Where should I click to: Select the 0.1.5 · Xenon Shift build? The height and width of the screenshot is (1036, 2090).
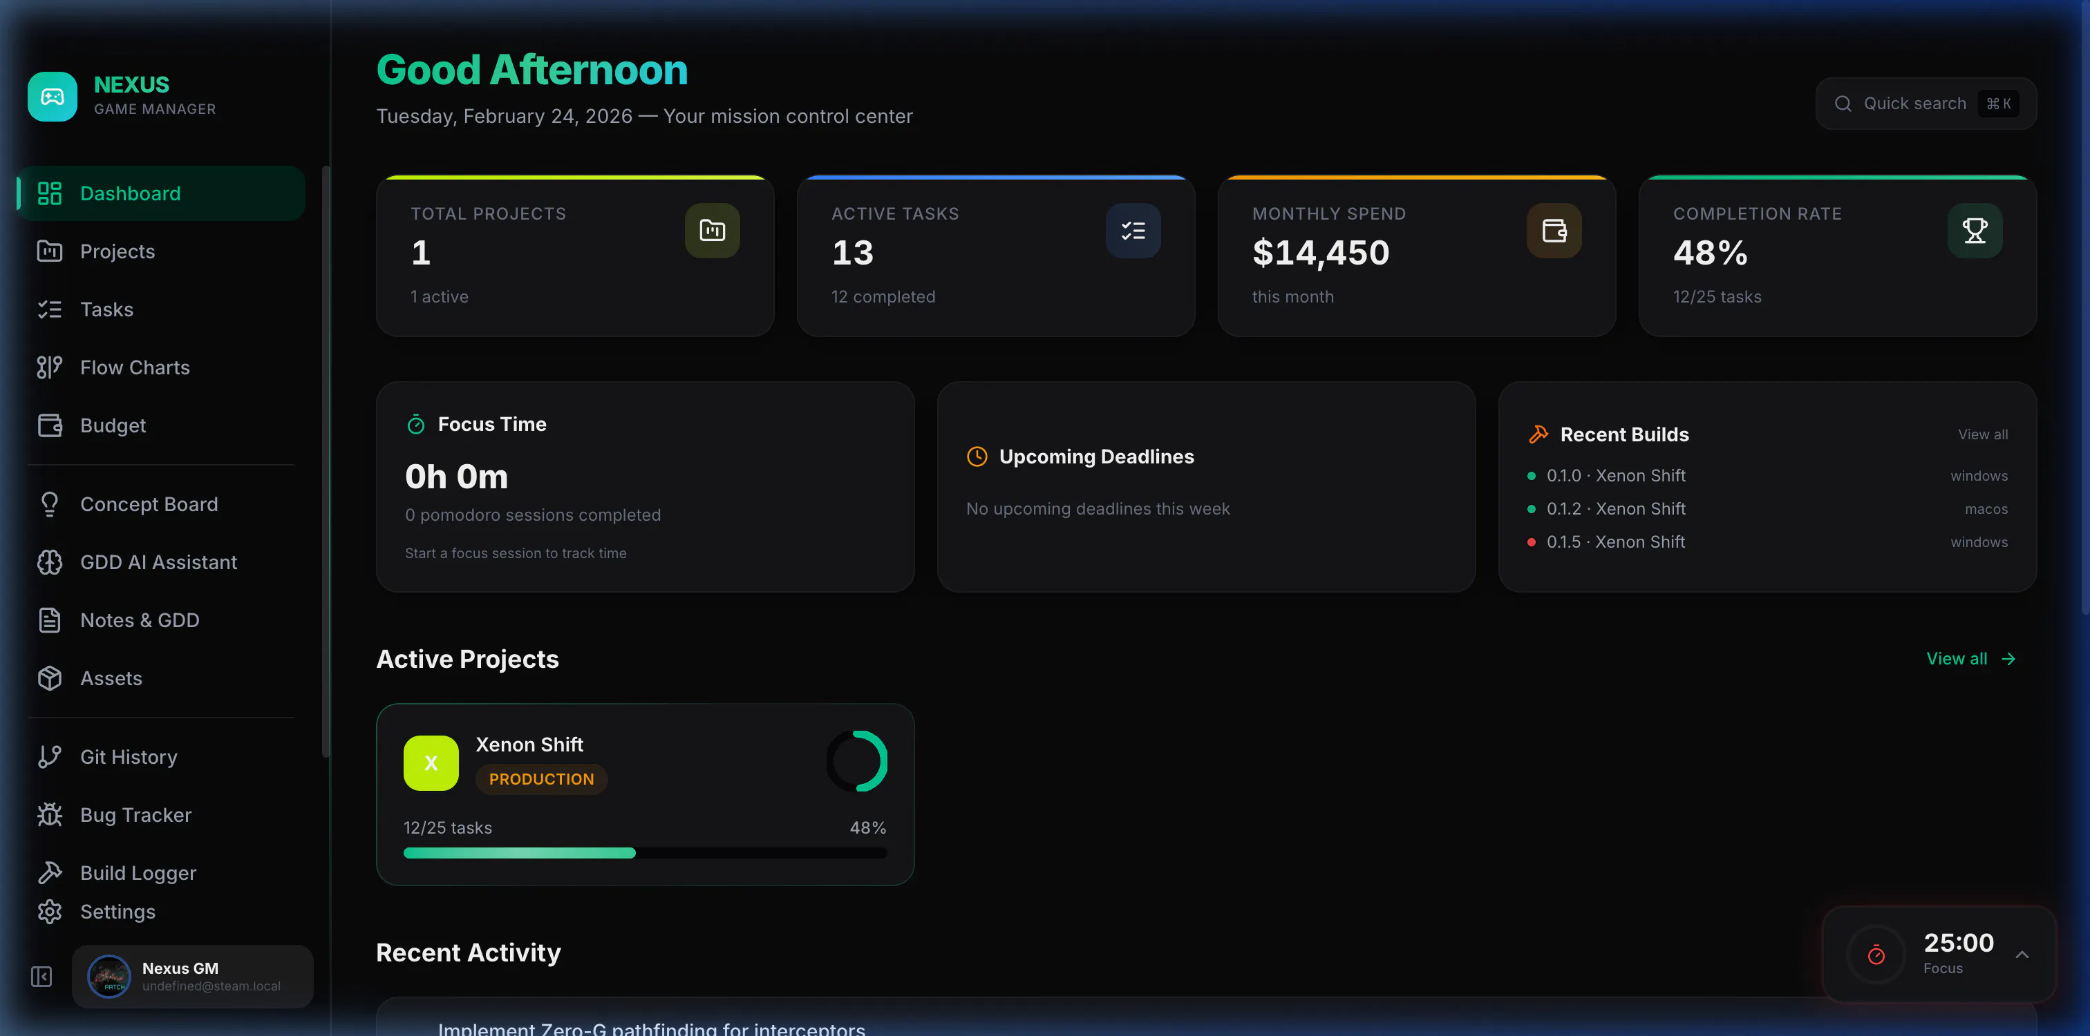(1767, 542)
